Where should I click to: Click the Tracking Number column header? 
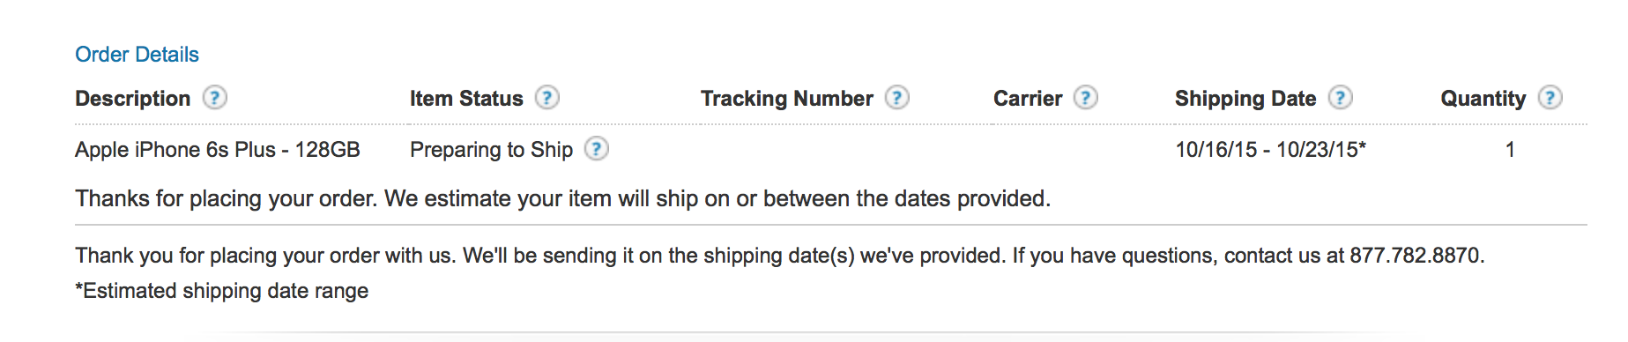coord(787,98)
